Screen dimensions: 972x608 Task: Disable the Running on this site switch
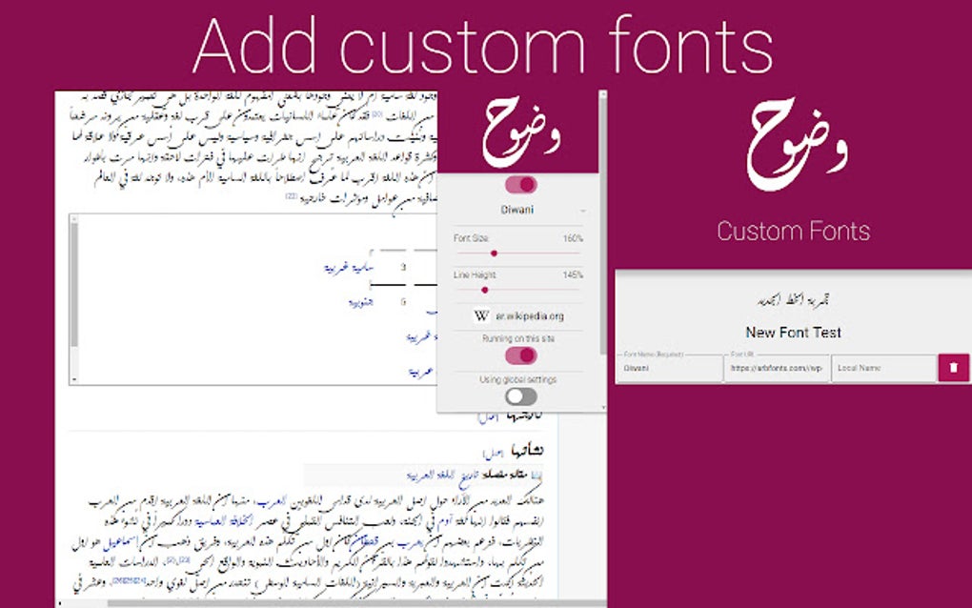[x=521, y=355]
